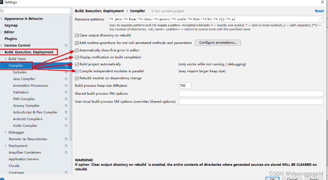This screenshot has height=180, width=328.
Task: Click the project-level icon beside Kotlin Compiler
Action: [66, 126]
